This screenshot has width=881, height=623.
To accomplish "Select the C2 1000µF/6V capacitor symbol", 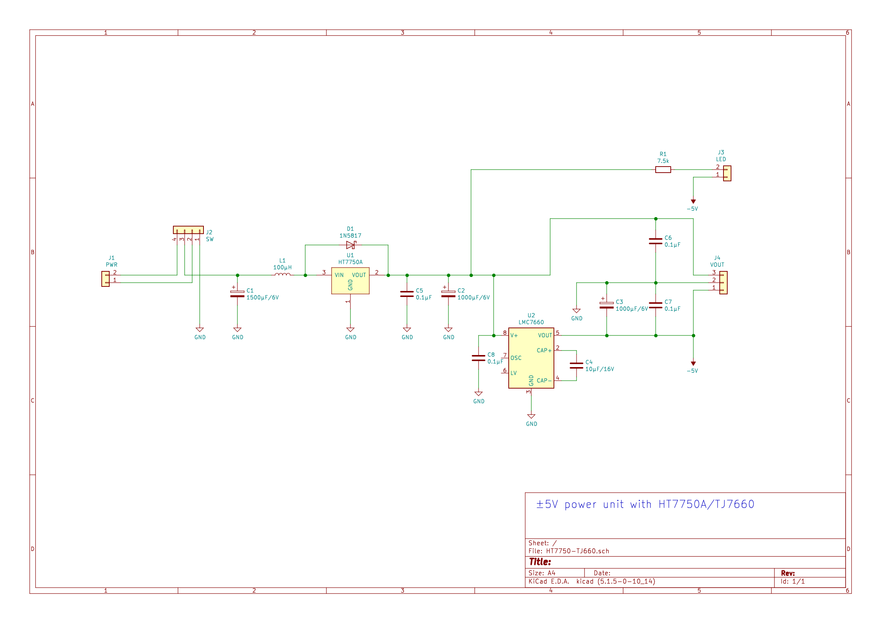I will point(448,294).
